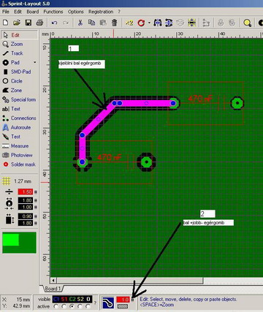
Task: Click the Rotate icon in toolbar
Action: 141,23
